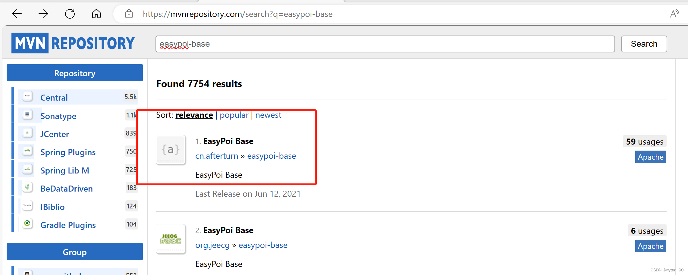Screen dimensions: 688x275
Task: Open the MVN Repository logo
Action: point(73,43)
